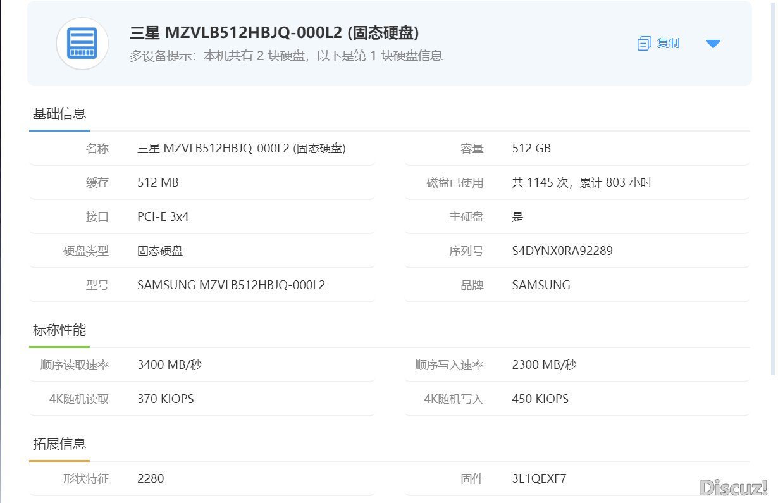Click the 容量 field label
This screenshot has width=778, height=503.
click(x=472, y=149)
